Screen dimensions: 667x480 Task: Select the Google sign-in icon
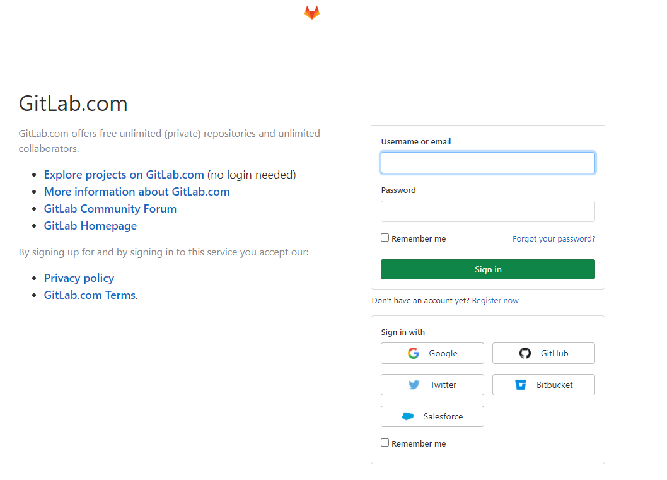coord(413,353)
